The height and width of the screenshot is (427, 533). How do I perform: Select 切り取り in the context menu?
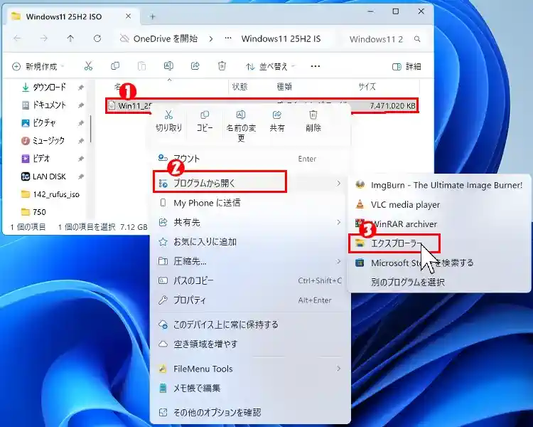tap(168, 121)
